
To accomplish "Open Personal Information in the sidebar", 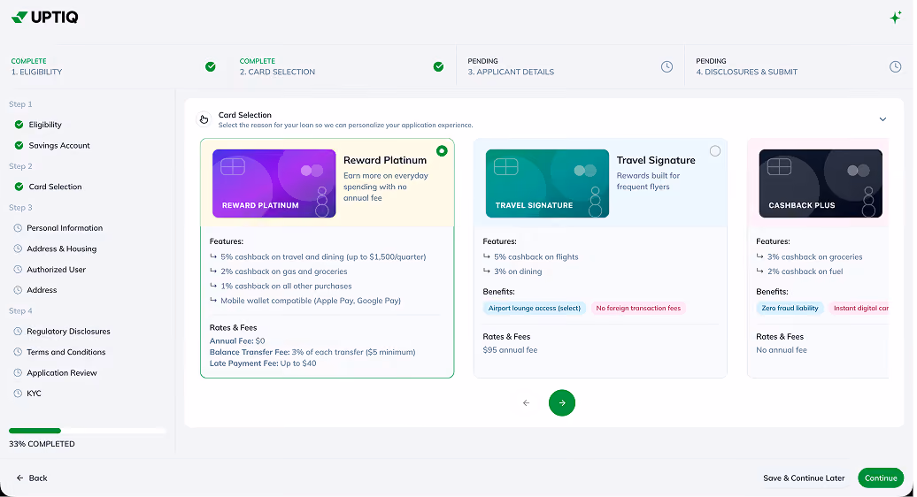I will [65, 228].
